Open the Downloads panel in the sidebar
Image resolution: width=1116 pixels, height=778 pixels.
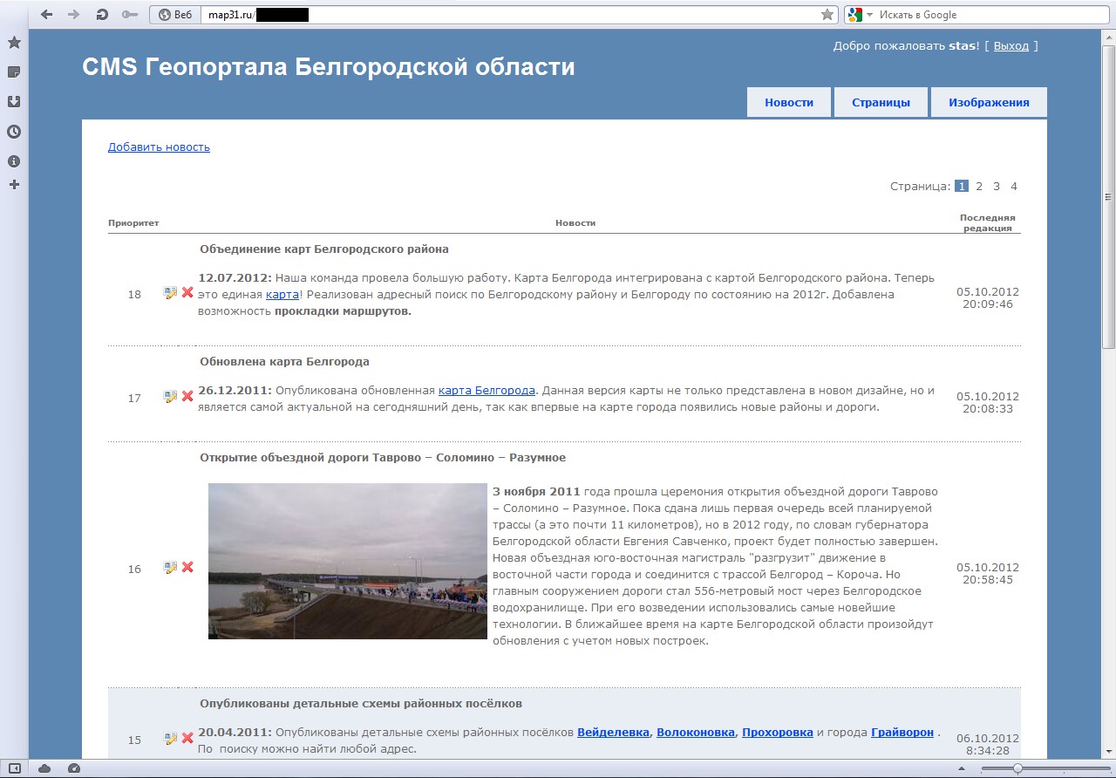14,101
